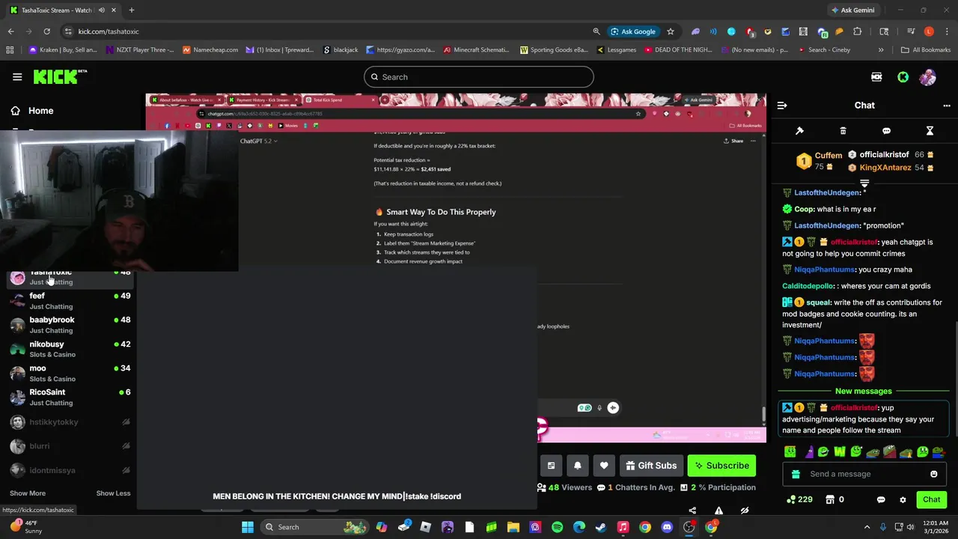The width and height of the screenshot is (958, 539).
Task: Reload the page
Action: 46,31
